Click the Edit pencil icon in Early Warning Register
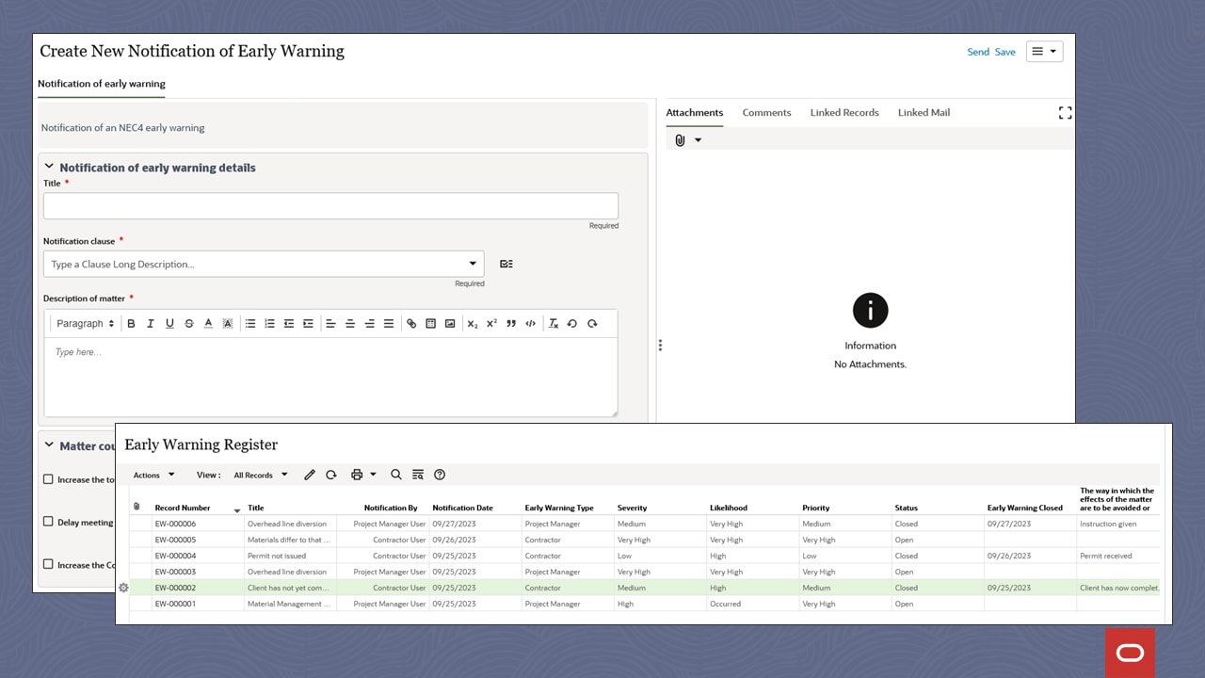Viewport: 1205px width, 678px height. pos(310,475)
